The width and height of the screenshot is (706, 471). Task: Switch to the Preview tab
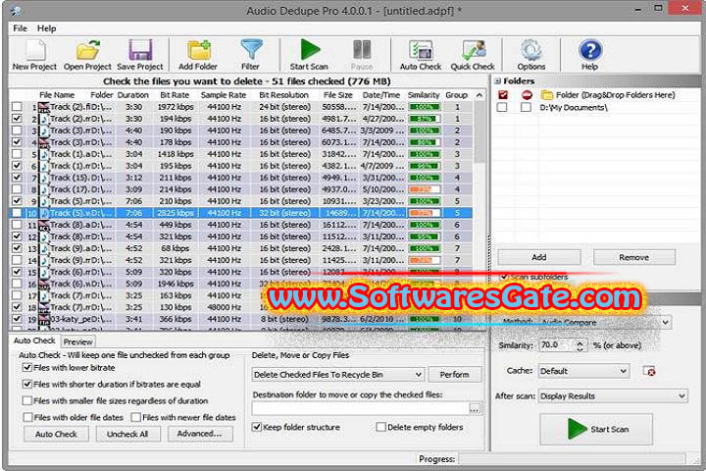pos(77,341)
